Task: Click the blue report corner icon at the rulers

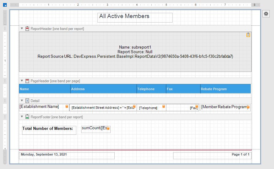Action: (5, 5)
